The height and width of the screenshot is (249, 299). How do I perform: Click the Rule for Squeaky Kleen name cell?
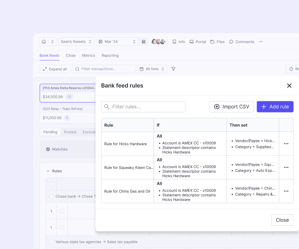127,168
